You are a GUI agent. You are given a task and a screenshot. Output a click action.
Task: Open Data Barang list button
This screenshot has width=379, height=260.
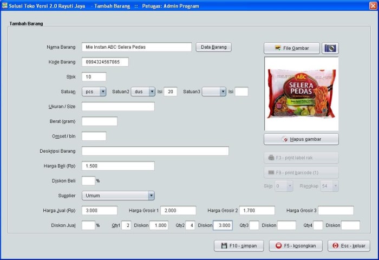pos(214,47)
